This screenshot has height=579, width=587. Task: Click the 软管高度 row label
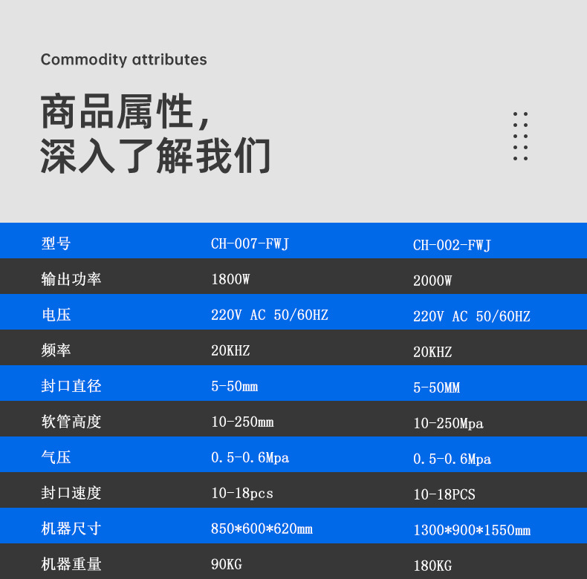point(71,422)
